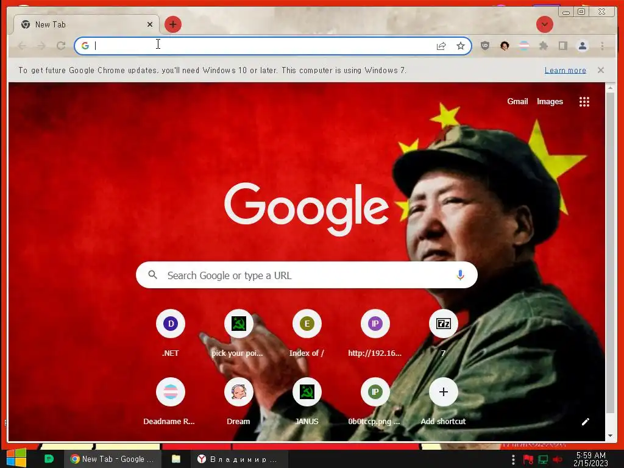
Task: Click the muted volume tray icon
Action: click(x=558, y=460)
